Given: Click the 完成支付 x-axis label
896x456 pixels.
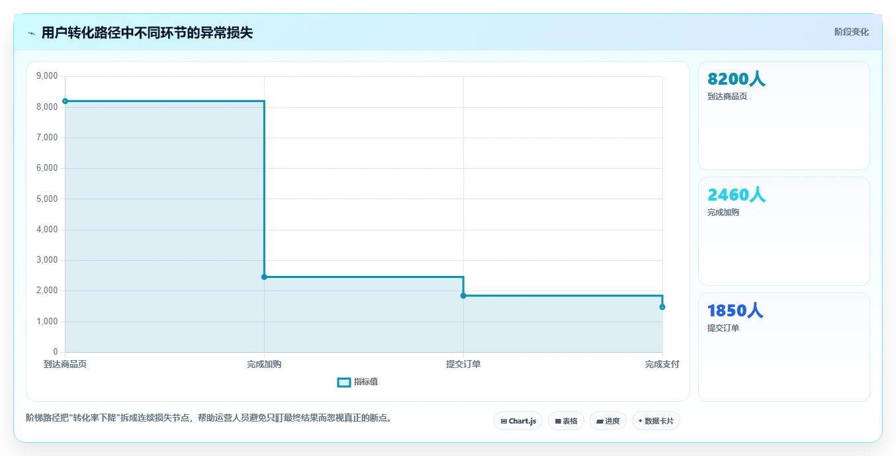Looking at the screenshot, I should click(x=662, y=364).
